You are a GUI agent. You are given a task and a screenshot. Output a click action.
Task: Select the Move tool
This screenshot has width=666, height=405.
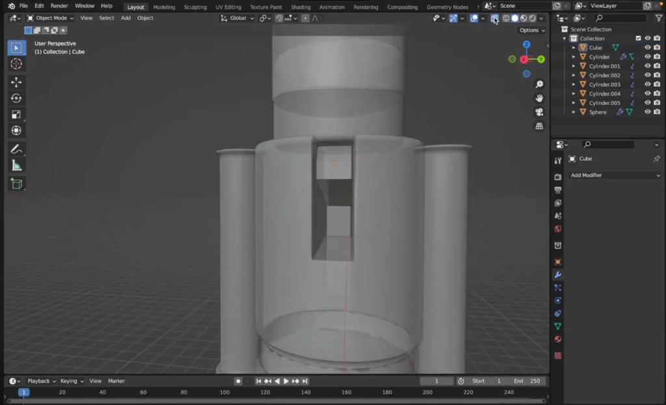pyautogui.click(x=16, y=83)
